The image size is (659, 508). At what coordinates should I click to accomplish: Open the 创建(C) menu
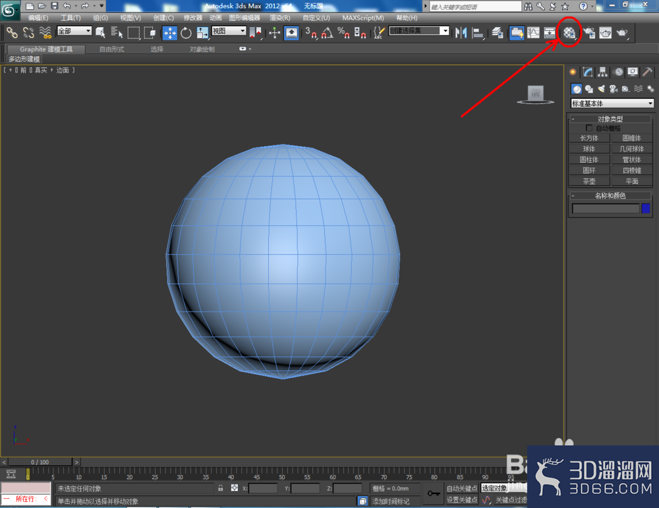pyautogui.click(x=163, y=18)
